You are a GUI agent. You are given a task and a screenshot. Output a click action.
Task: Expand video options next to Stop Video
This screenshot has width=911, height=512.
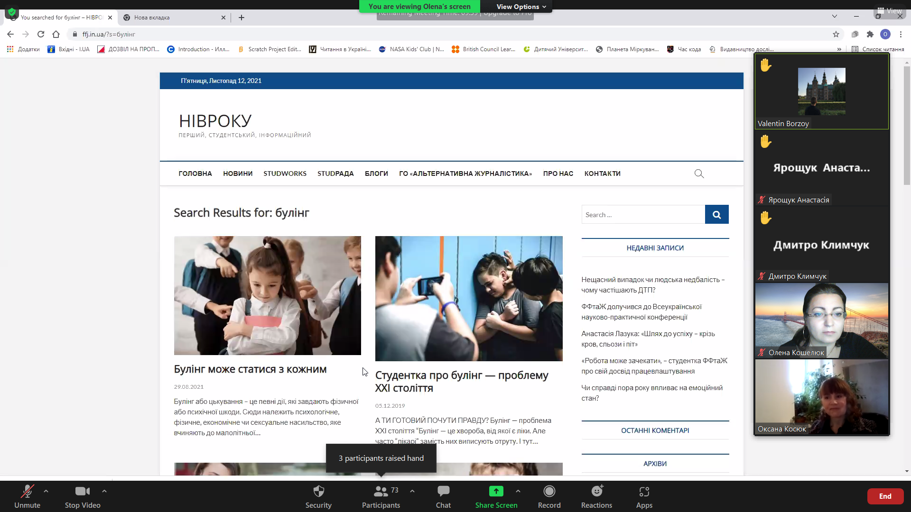(x=104, y=491)
